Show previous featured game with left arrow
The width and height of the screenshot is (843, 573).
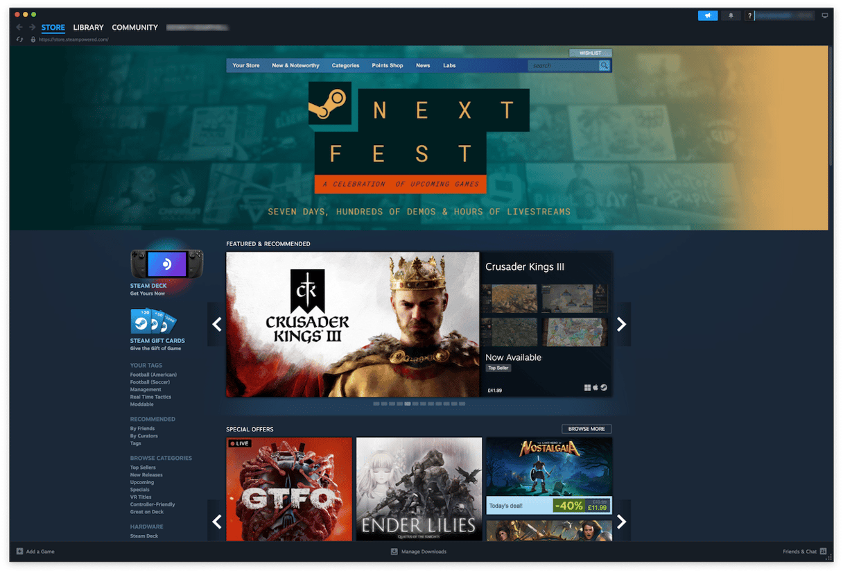point(217,324)
